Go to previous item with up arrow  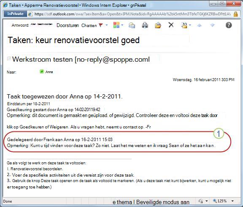coord(200,25)
